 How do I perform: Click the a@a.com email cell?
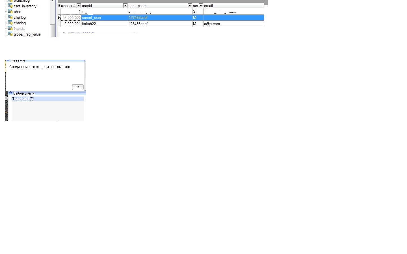[x=233, y=24]
